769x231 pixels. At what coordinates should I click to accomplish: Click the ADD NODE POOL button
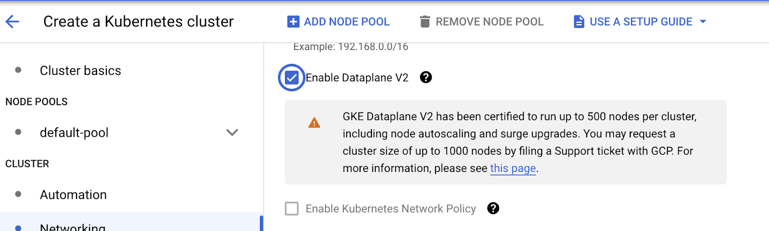click(x=338, y=22)
